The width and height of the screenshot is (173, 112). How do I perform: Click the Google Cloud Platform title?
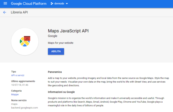point(29,3)
